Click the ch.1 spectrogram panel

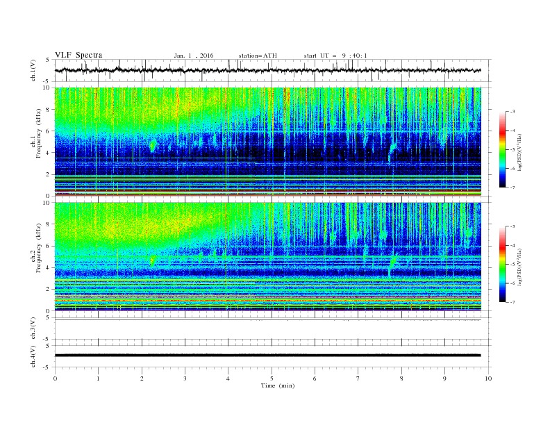[267, 142]
